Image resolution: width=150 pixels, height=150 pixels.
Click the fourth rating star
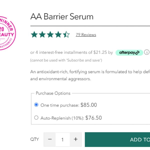[58, 34]
